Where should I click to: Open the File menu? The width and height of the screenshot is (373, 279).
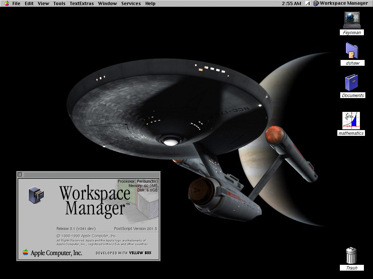(x=16, y=3)
